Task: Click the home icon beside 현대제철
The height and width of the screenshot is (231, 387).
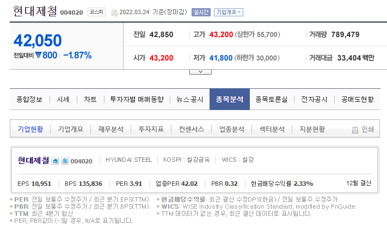Action: 55,161
